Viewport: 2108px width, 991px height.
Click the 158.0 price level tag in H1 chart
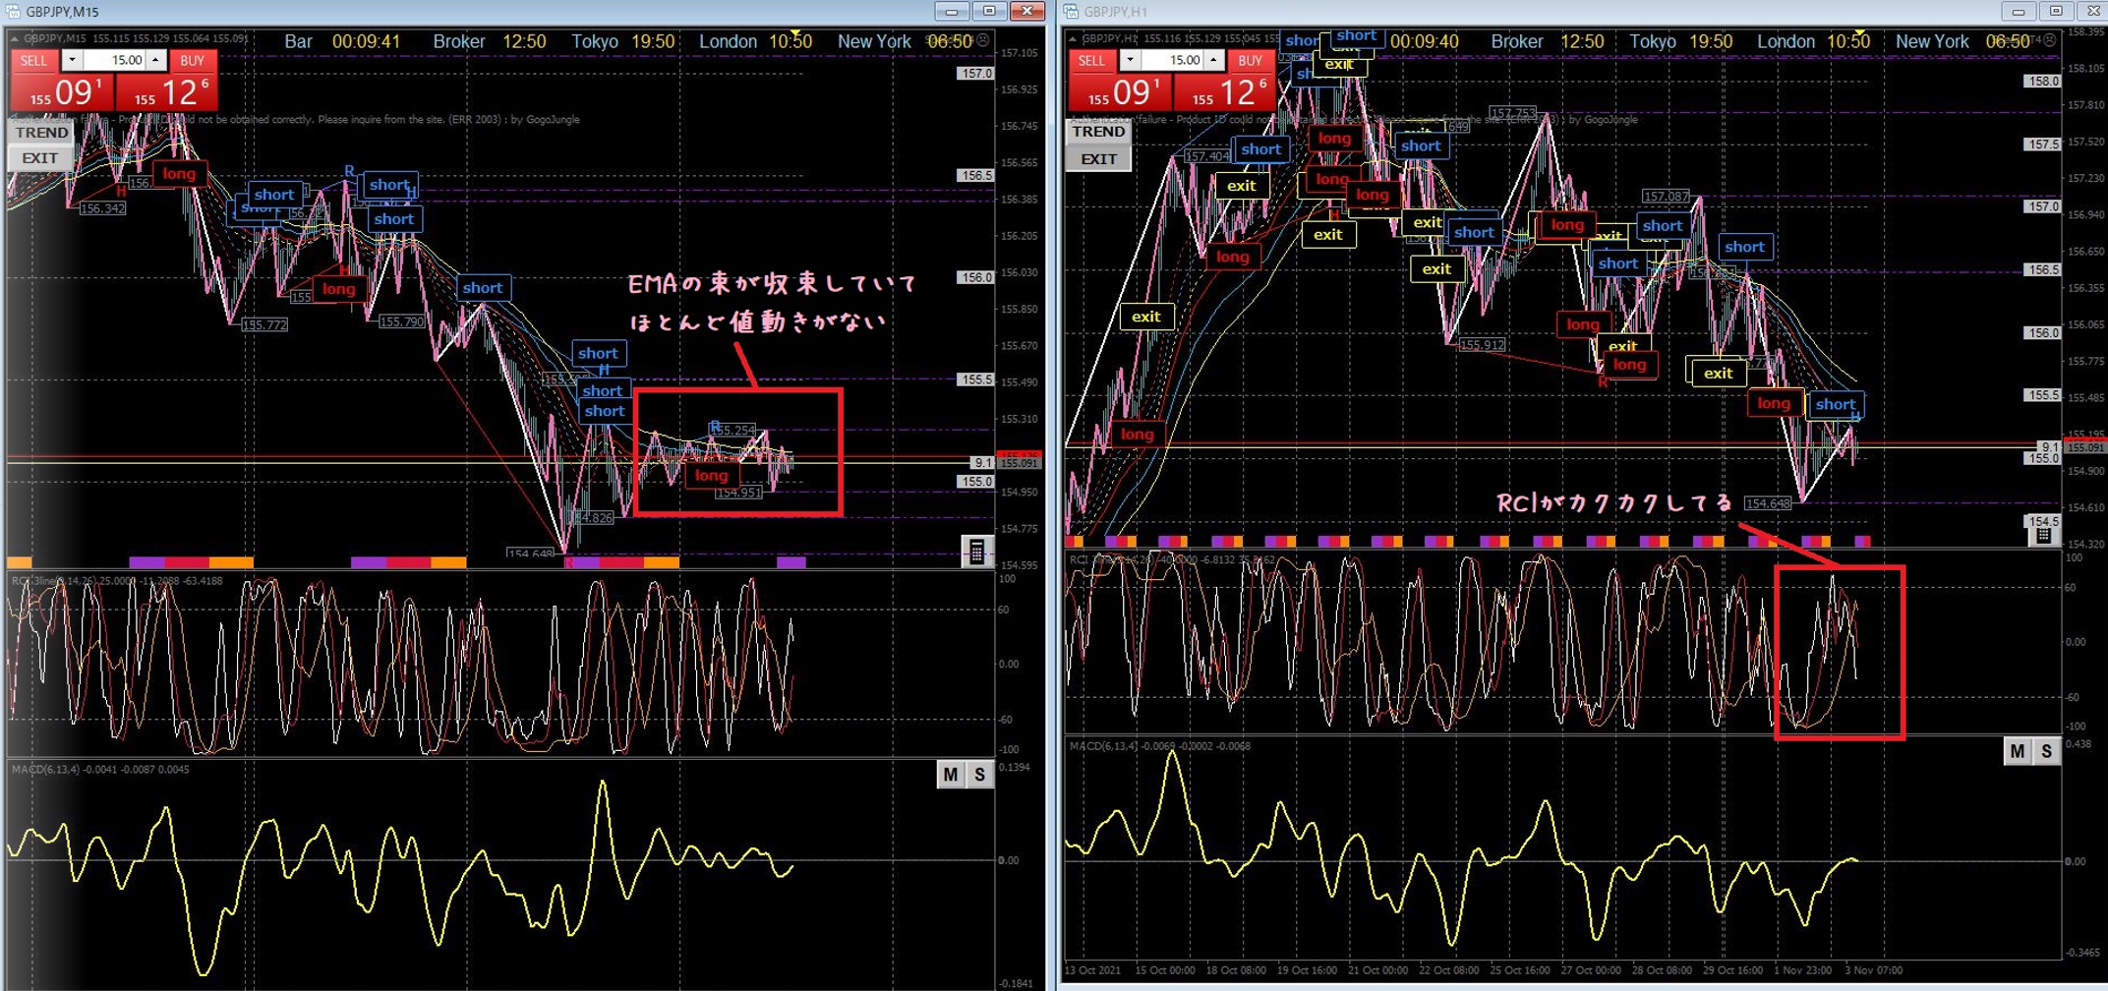click(2042, 81)
